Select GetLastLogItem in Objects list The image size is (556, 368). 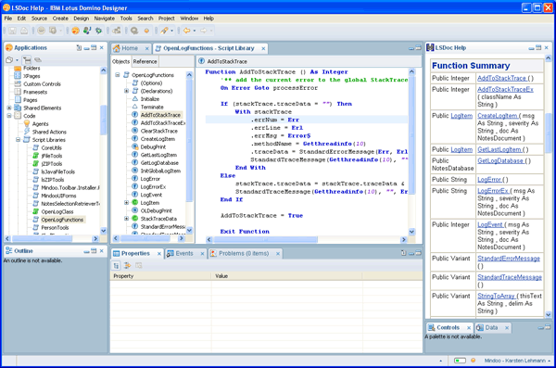pos(158,155)
